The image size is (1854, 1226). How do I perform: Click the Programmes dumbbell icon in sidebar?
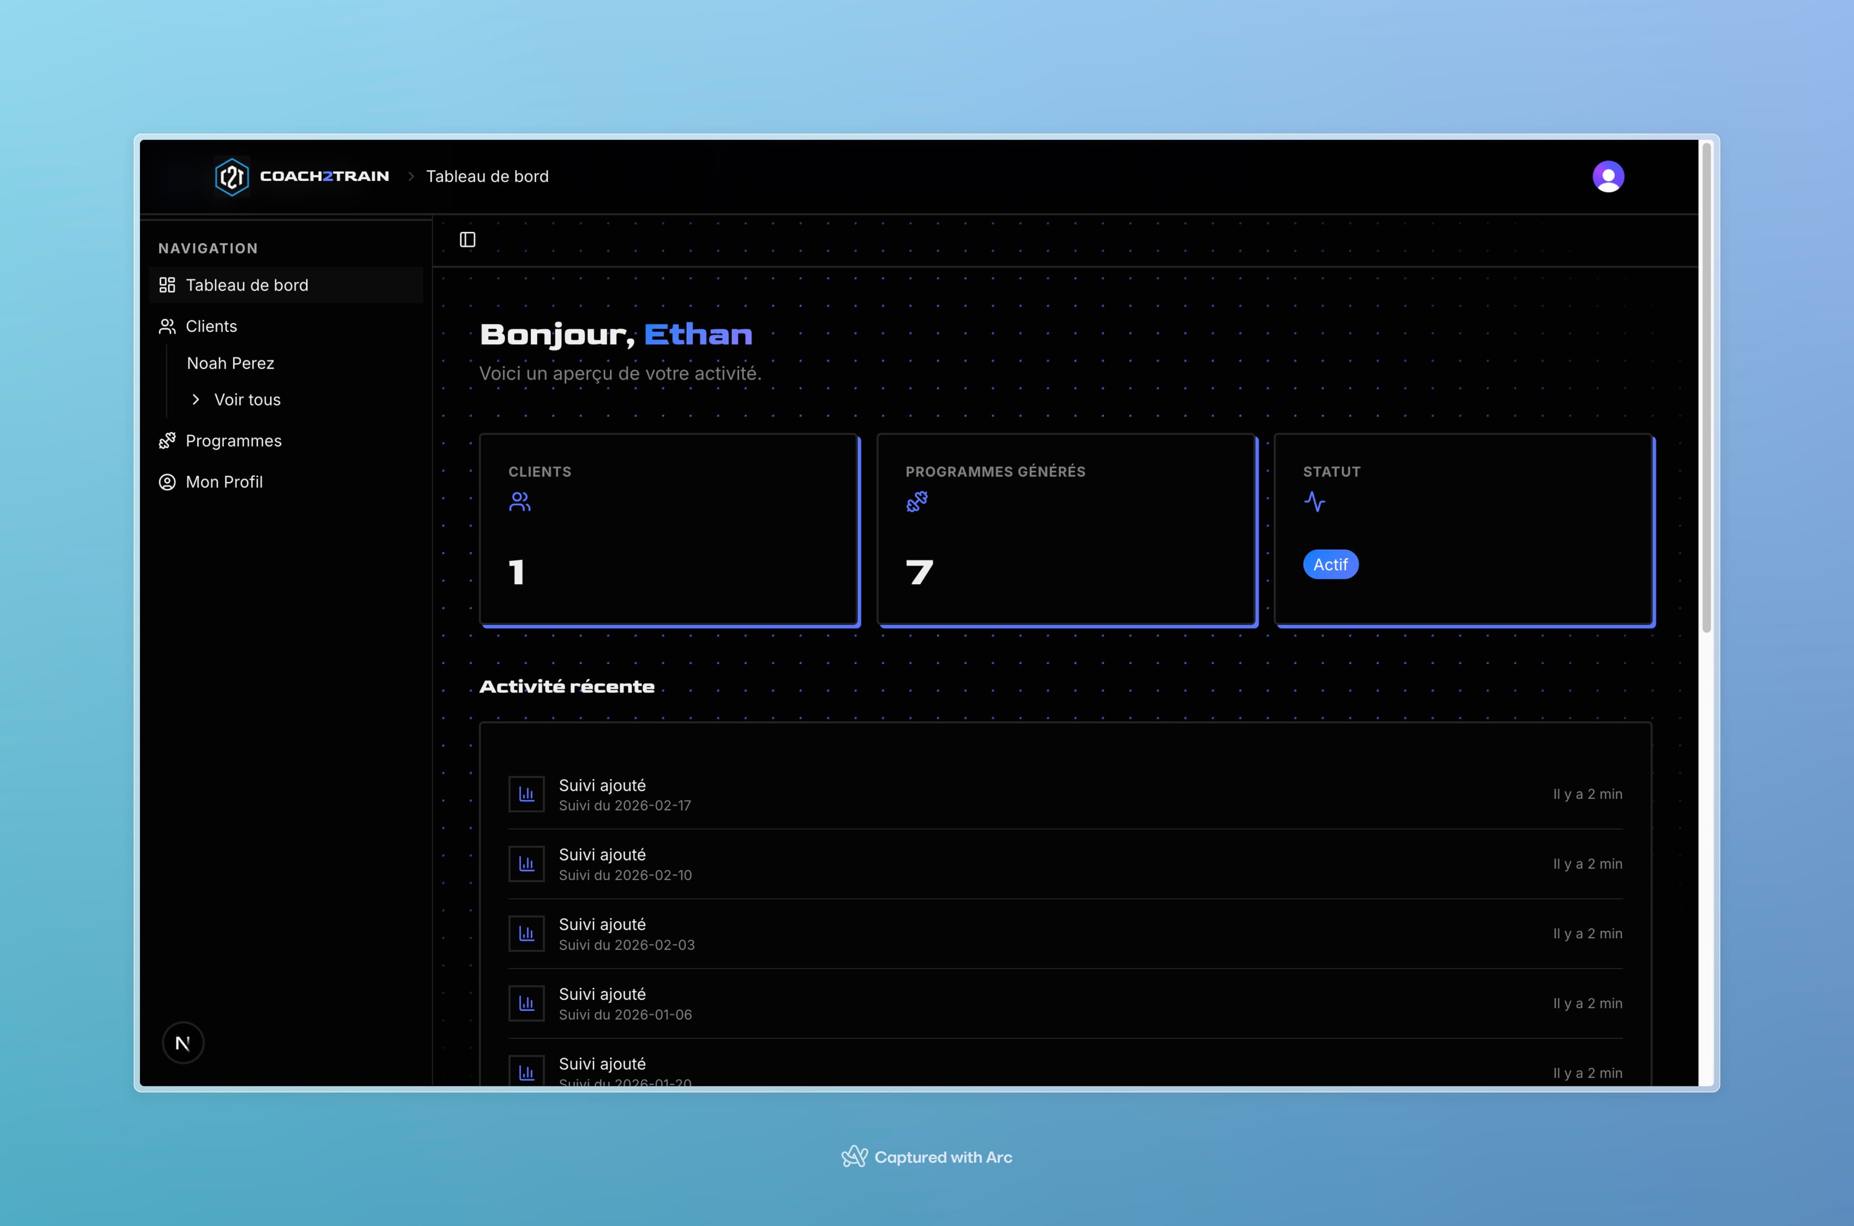pos(168,441)
